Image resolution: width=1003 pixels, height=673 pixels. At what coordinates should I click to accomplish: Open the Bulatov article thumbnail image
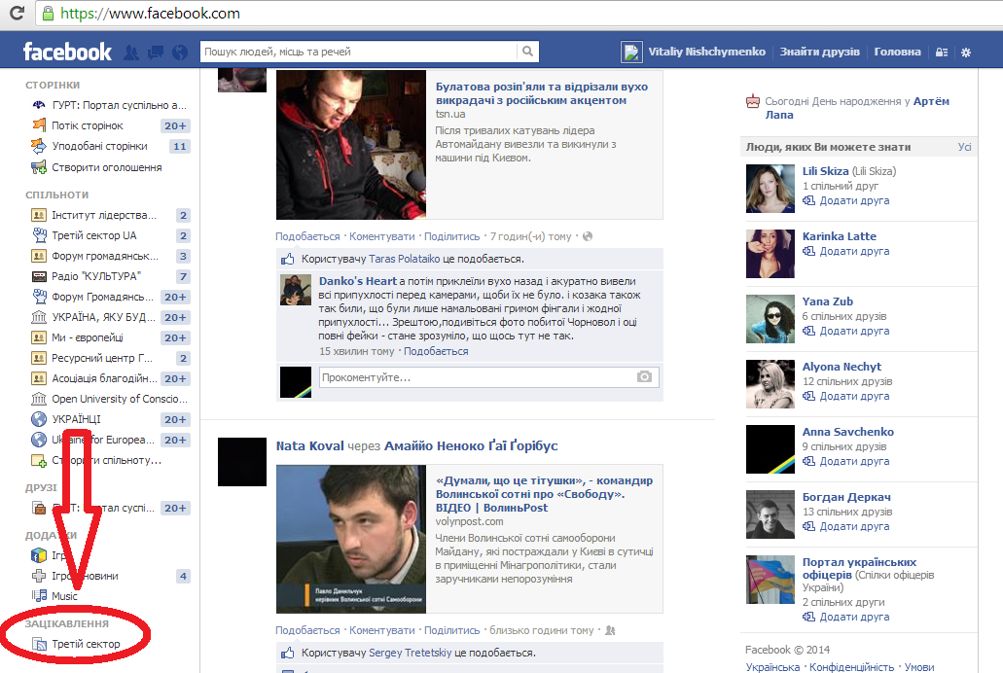351,145
